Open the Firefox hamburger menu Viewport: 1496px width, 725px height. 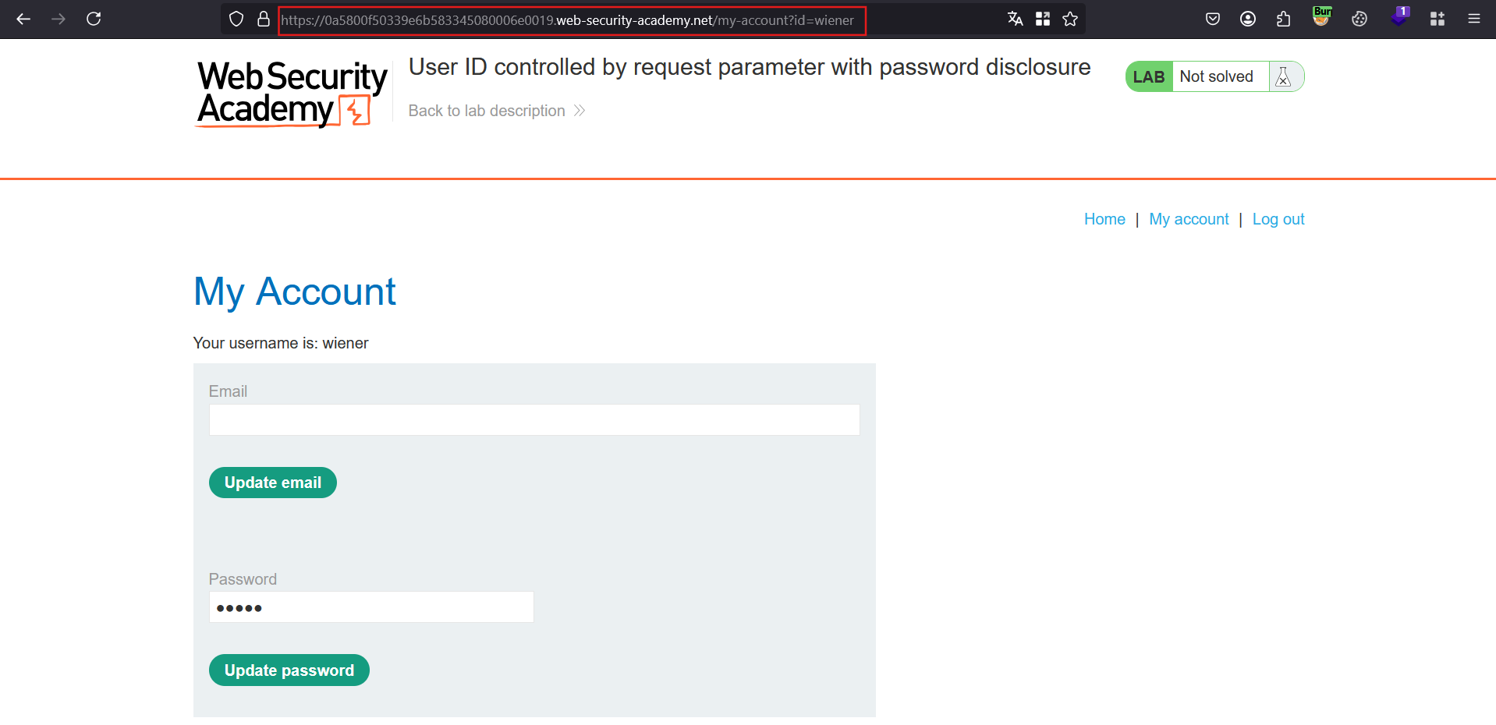tap(1473, 19)
